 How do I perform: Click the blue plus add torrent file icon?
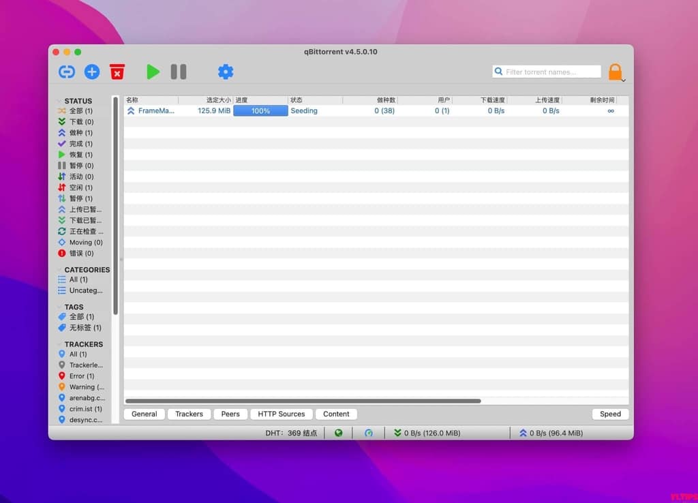click(x=92, y=72)
